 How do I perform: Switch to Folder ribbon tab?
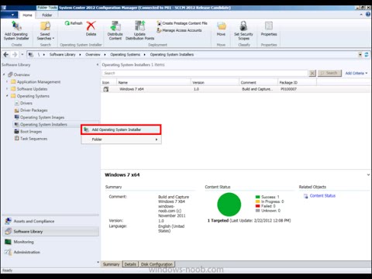point(47,15)
